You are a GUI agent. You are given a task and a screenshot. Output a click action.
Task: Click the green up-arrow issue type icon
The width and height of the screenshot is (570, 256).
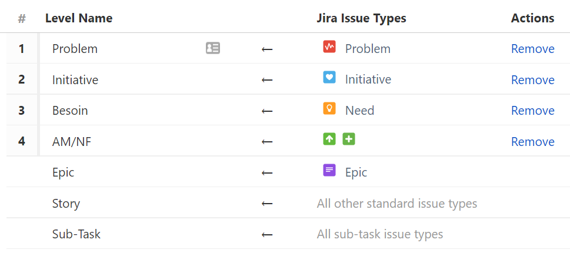tap(329, 139)
